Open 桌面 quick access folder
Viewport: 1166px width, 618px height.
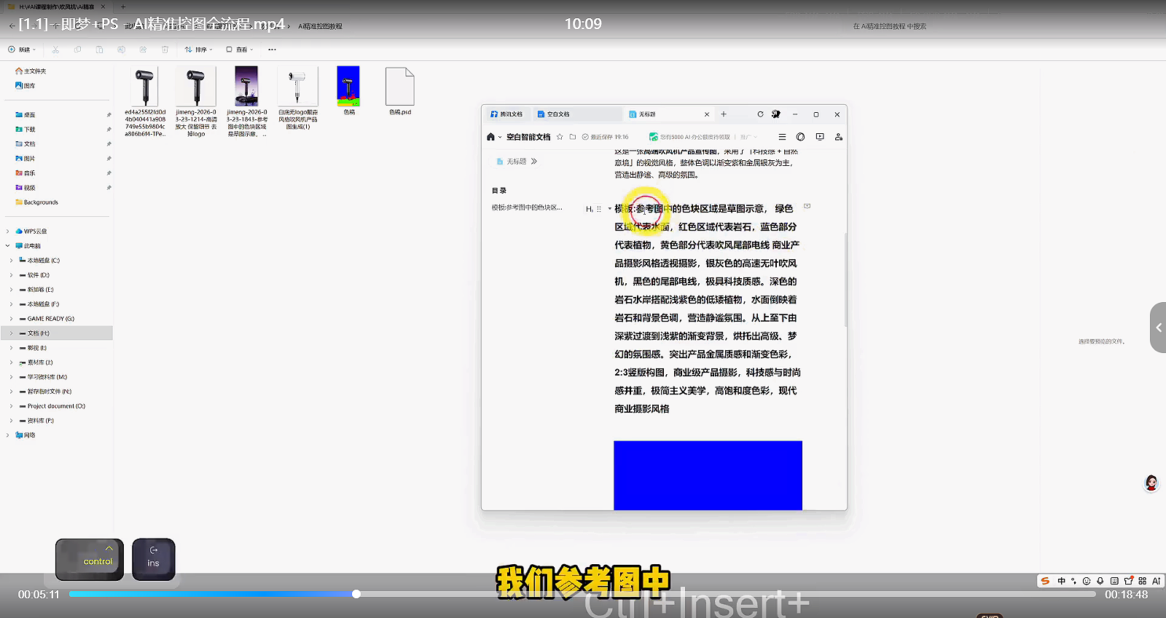[26, 115]
